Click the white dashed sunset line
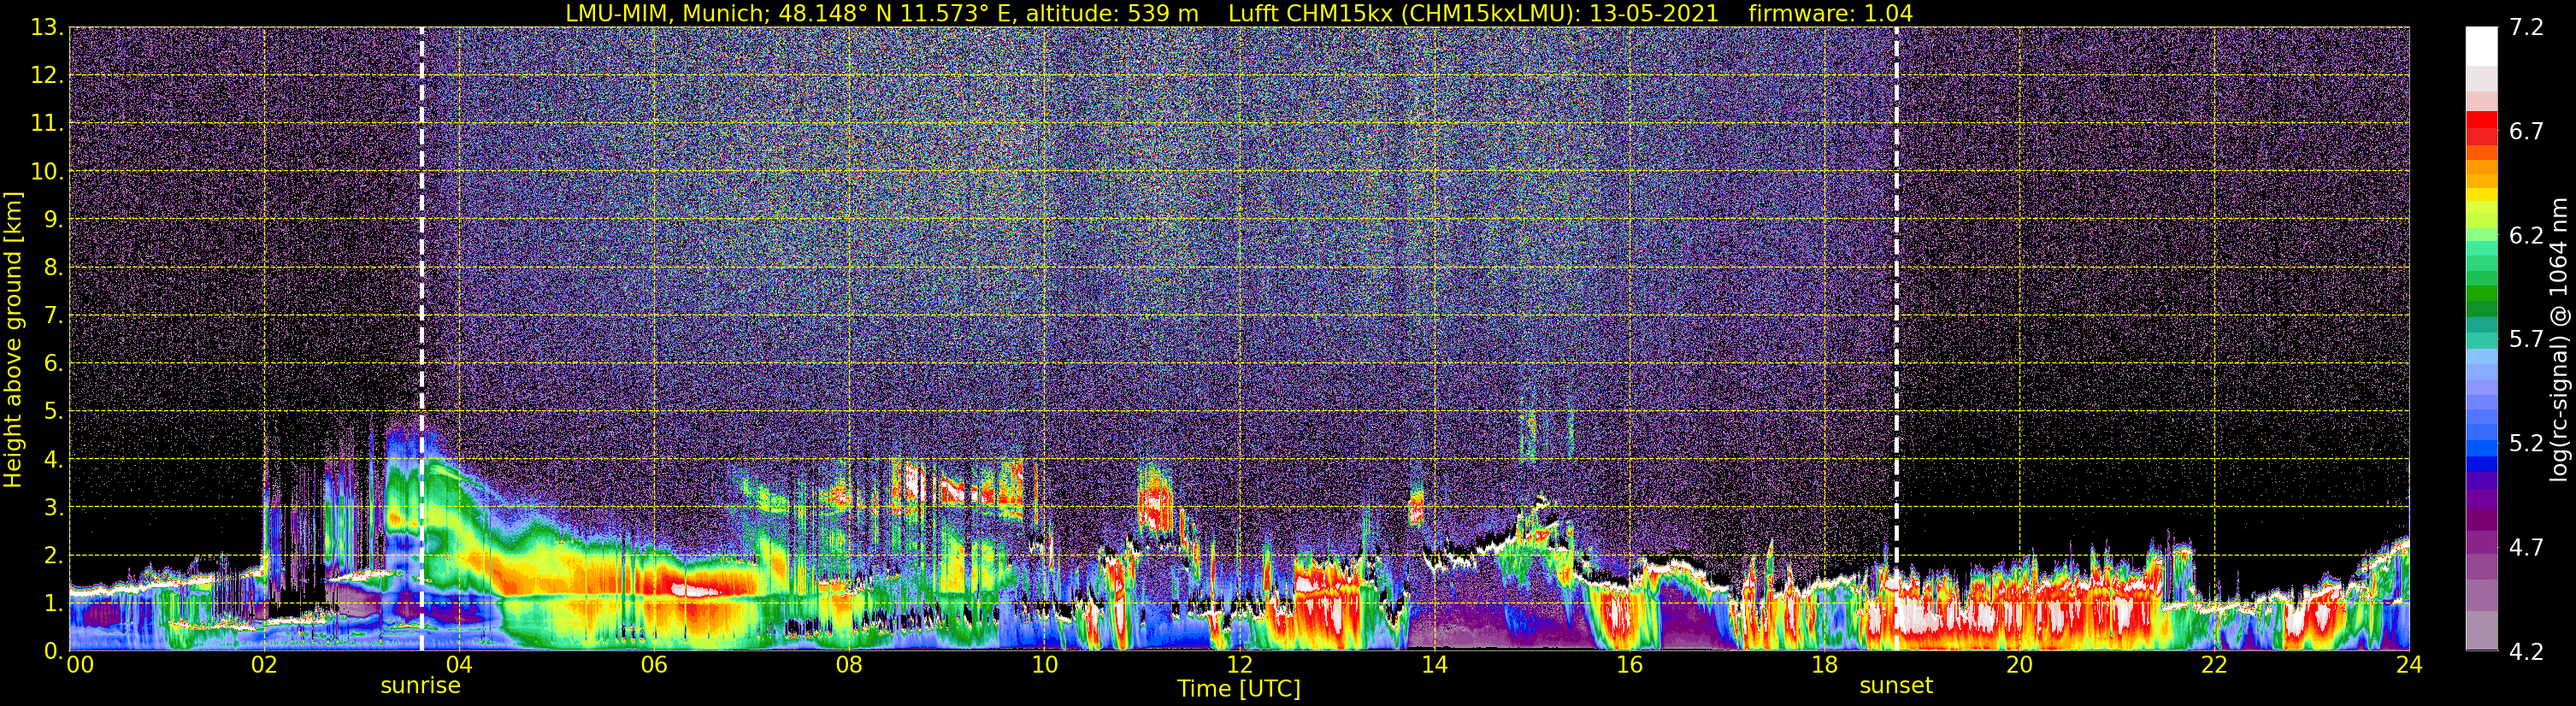This screenshot has height=706, width=2576. pyautogui.click(x=1896, y=339)
